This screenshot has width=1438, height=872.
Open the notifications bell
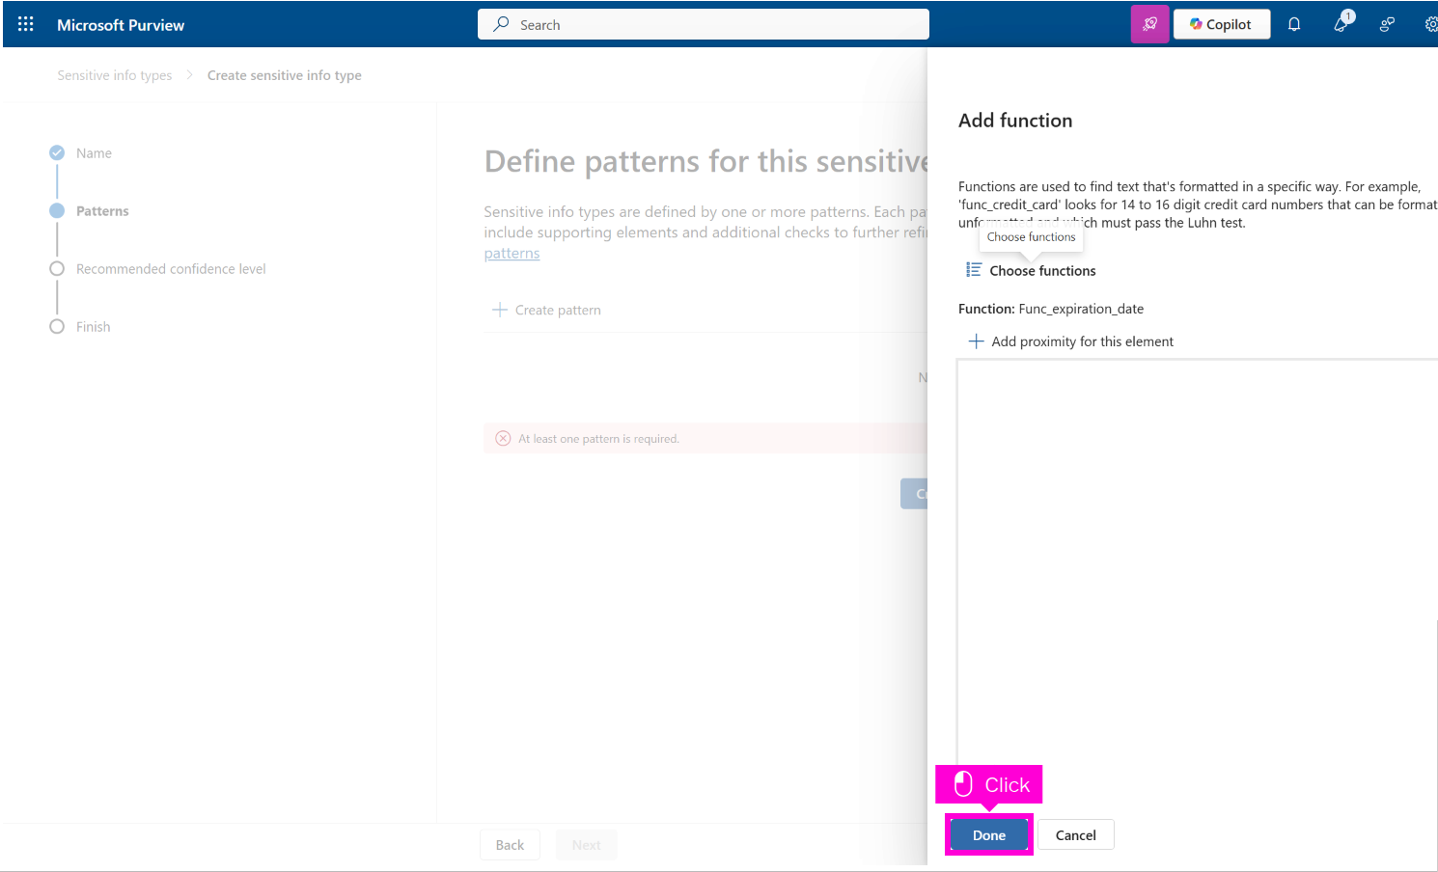(1293, 24)
